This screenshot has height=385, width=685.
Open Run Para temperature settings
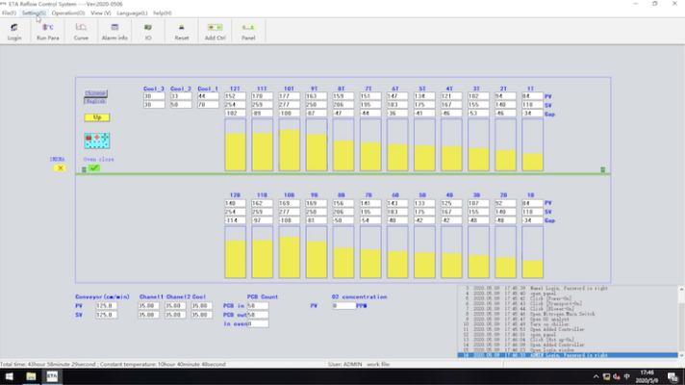(47, 31)
